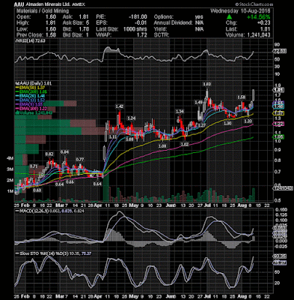
Task: Click the 1.00 low annotation in late May
Action: tap(163, 145)
